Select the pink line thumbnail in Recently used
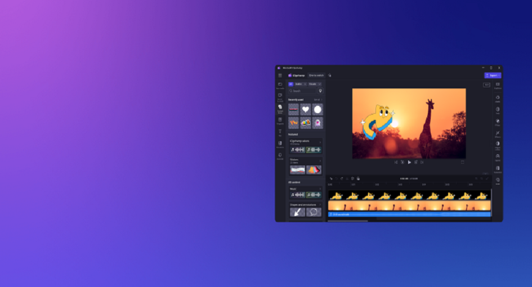The width and height of the screenshot is (532, 287). [x=293, y=109]
